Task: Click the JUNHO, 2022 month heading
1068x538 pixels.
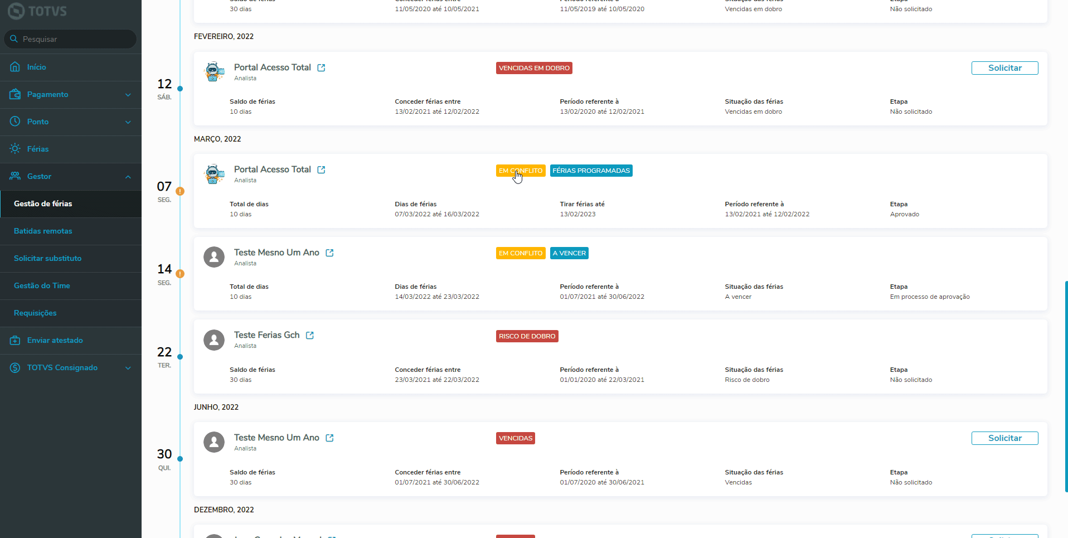Action: (x=216, y=407)
